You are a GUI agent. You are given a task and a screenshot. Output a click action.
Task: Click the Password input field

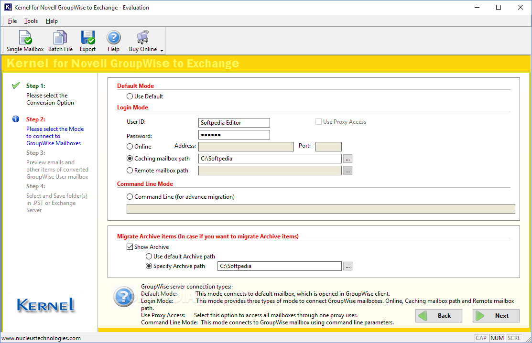[x=234, y=135]
